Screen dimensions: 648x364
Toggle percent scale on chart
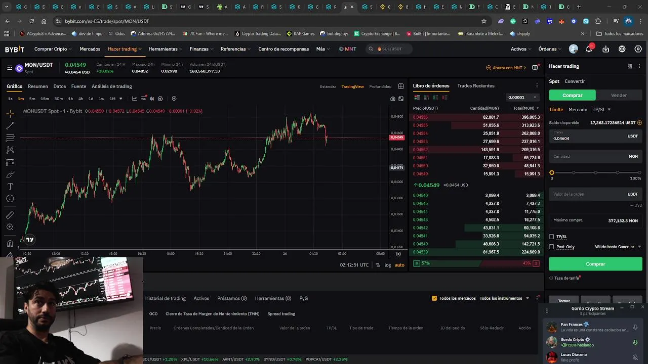(378, 265)
